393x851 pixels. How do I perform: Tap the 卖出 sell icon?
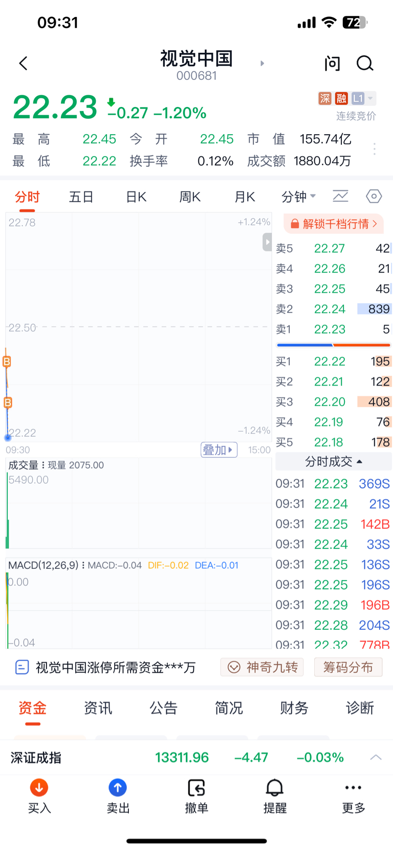pos(118,788)
